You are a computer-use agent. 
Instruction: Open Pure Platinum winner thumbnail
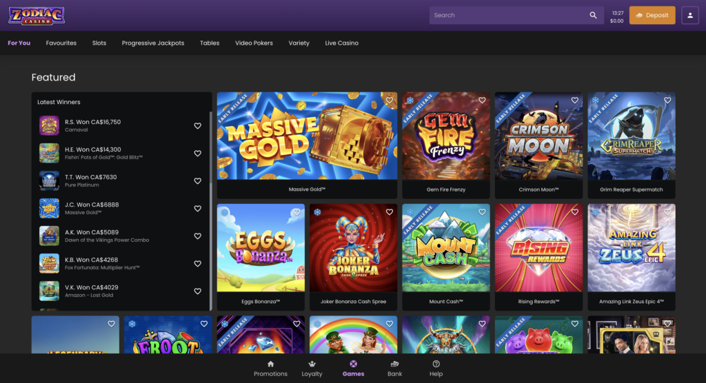click(49, 180)
